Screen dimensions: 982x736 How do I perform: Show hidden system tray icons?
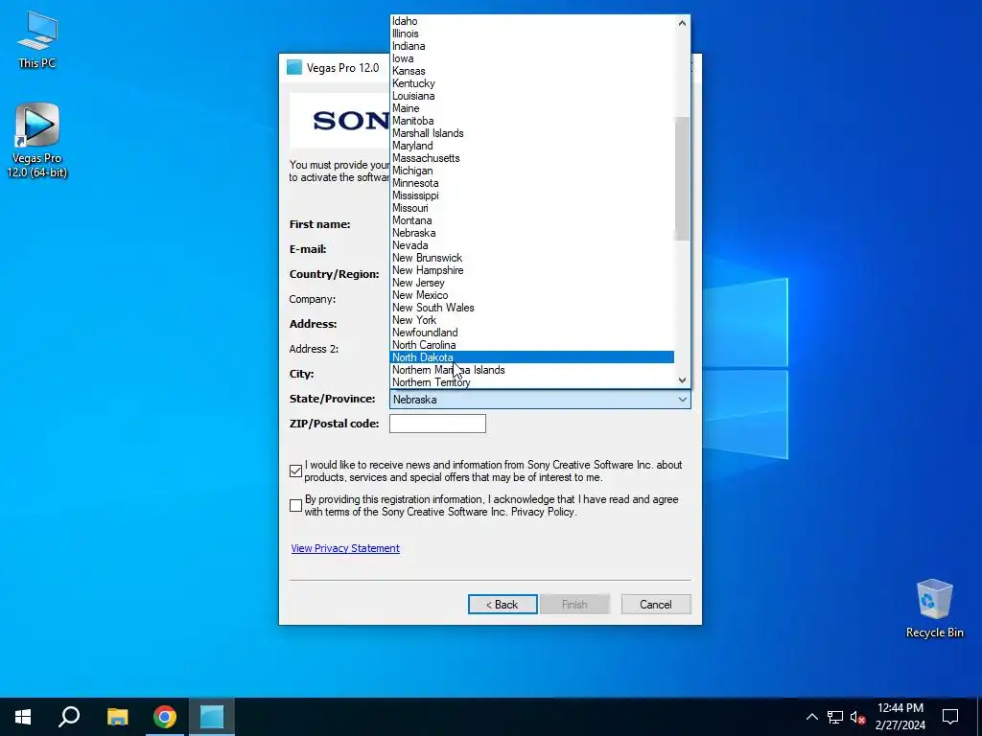click(x=811, y=717)
